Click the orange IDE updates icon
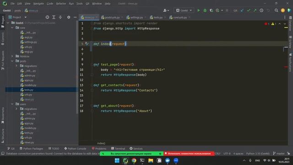The image size is (293, 165). click(x=283, y=11)
